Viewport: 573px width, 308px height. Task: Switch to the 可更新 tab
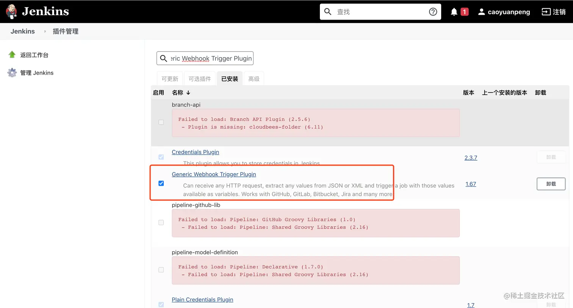pyautogui.click(x=170, y=79)
